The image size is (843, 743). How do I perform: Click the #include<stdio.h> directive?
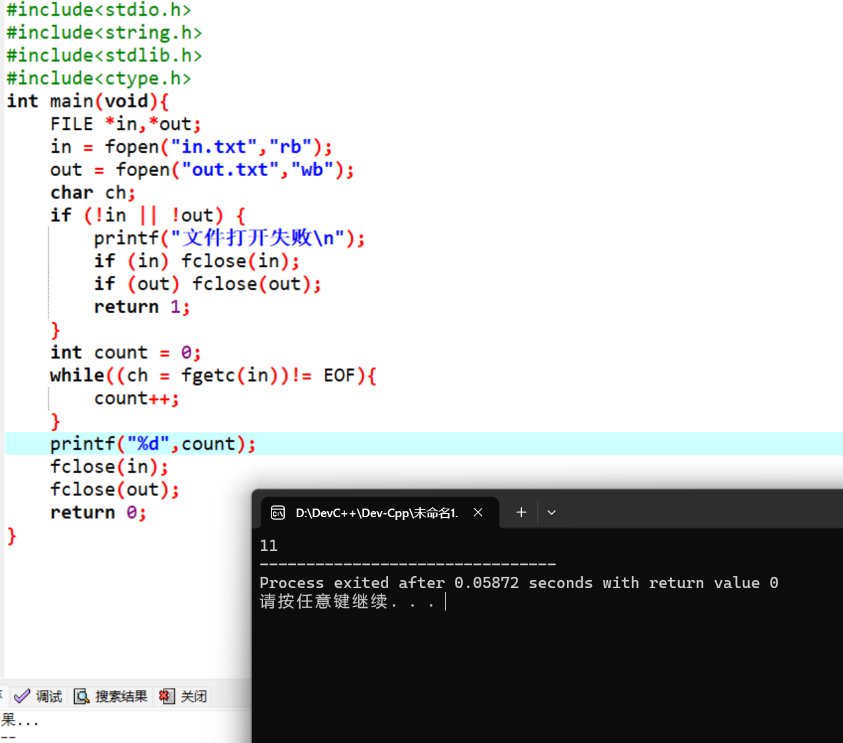pyautogui.click(x=97, y=10)
